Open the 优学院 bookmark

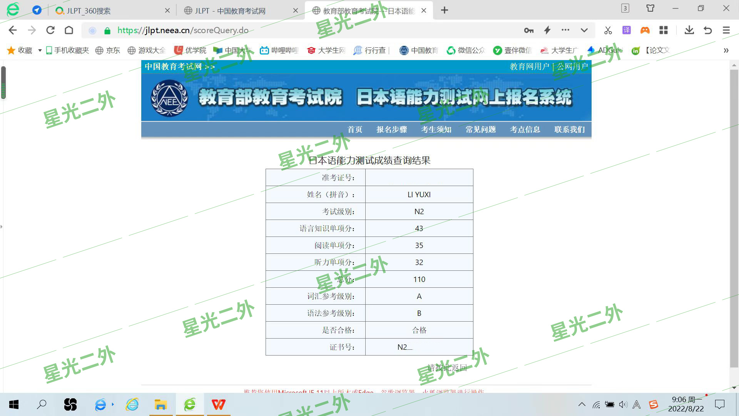pyautogui.click(x=190, y=50)
